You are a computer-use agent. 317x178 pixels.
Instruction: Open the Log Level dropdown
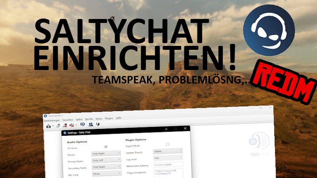click(168, 157)
